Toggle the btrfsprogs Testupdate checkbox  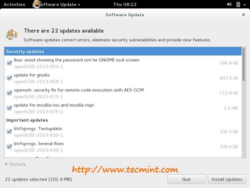[x=10, y=132]
